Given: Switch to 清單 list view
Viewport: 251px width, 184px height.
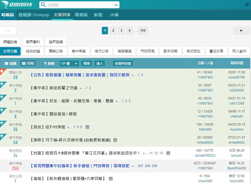Looking at the screenshot, I should coord(28,64).
